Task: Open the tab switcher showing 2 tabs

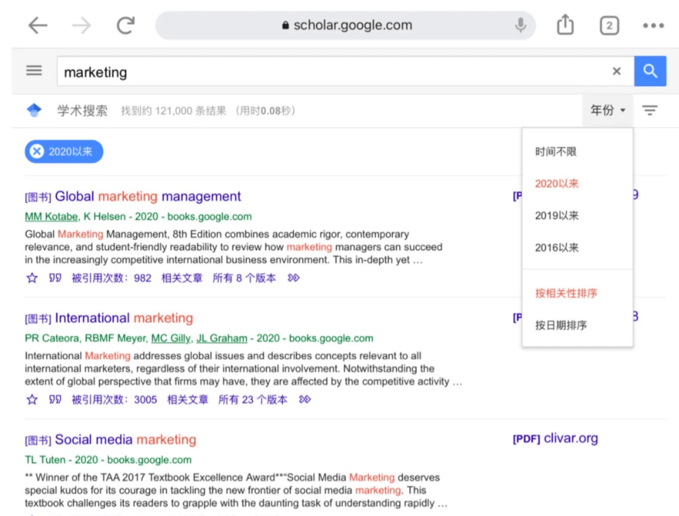Action: pos(609,26)
